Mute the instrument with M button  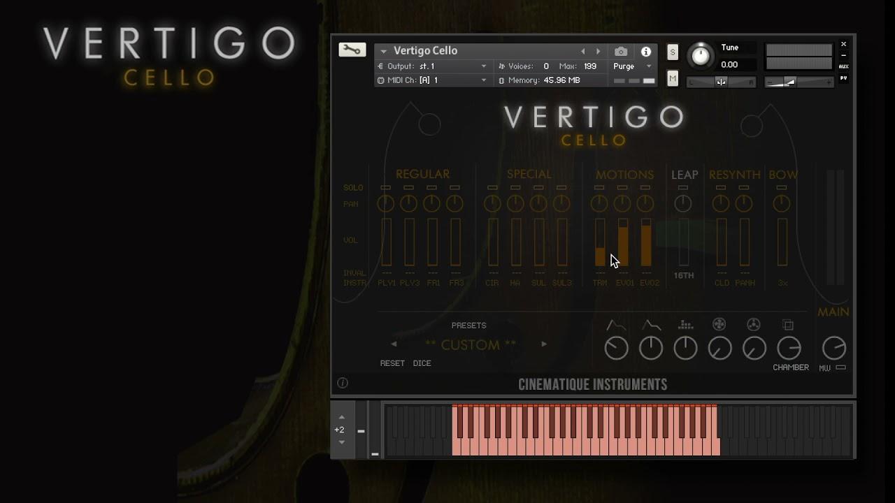pos(673,79)
